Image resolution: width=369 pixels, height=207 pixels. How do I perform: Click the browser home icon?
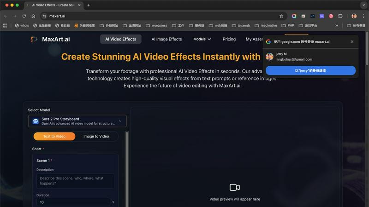(x=33, y=16)
